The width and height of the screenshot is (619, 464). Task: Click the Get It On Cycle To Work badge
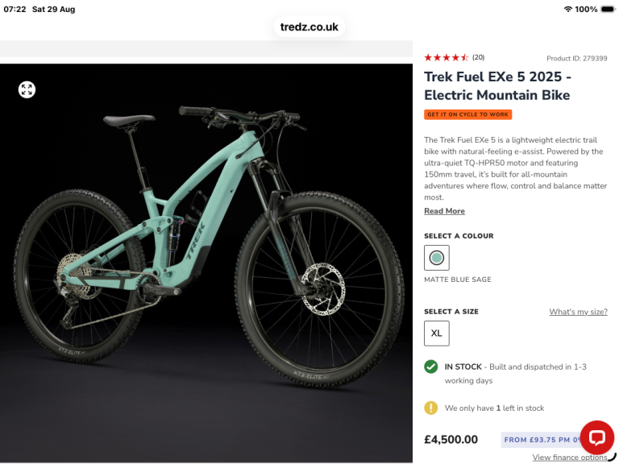pyautogui.click(x=467, y=114)
